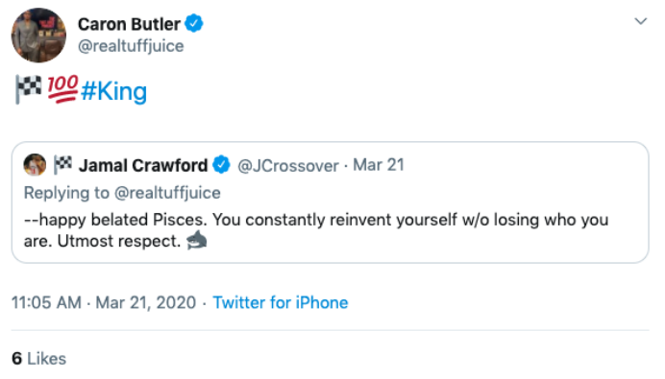Expand the tweet options chevron menu
Viewport: 665px width, 379px height.
coord(640,21)
